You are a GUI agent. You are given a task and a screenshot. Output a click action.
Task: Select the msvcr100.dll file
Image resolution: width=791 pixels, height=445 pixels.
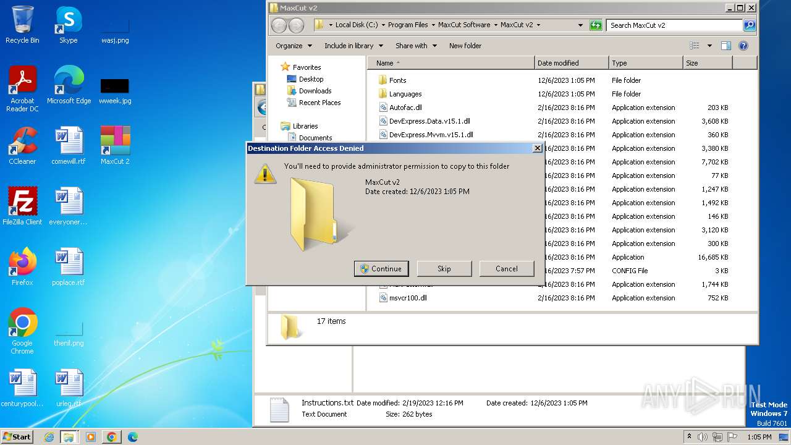pyautogui.click(x=408, y=298)
